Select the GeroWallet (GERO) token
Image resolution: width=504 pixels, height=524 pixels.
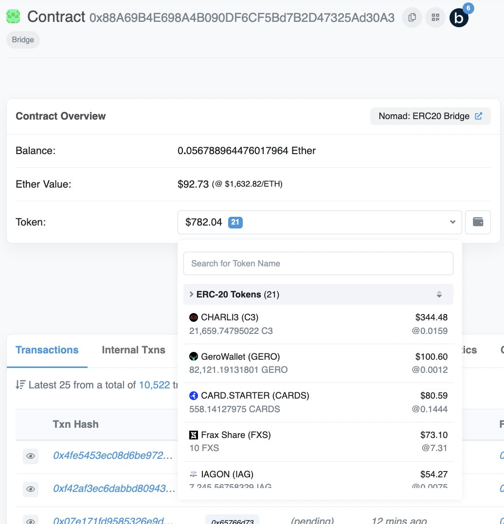click(318, 363)
